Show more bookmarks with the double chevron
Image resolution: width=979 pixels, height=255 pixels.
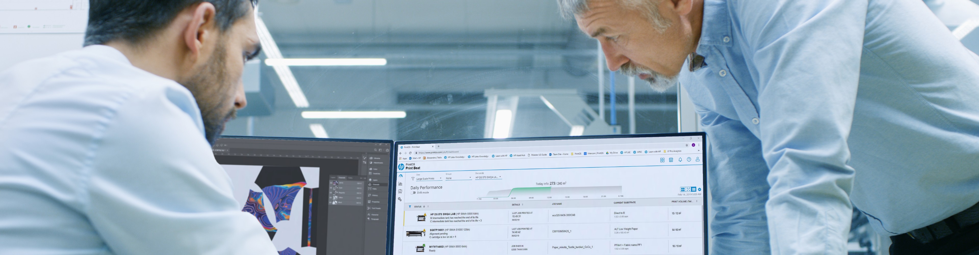pyautogui.click(x=699, y=150)
